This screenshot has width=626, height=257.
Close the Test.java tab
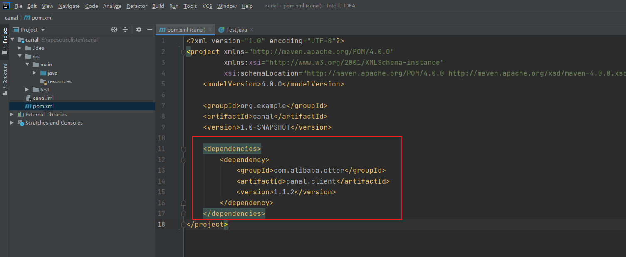(252, 30)
